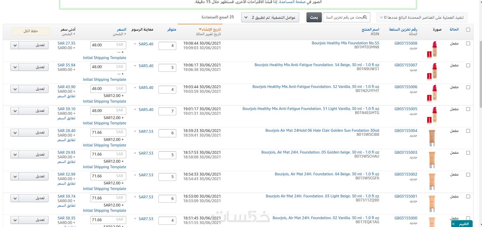Open thumbnail of Anti-Fatigue Foundation 52 Vanilla
The height and width of the screenshot is (227, 482).
click(x=432, y=93)
